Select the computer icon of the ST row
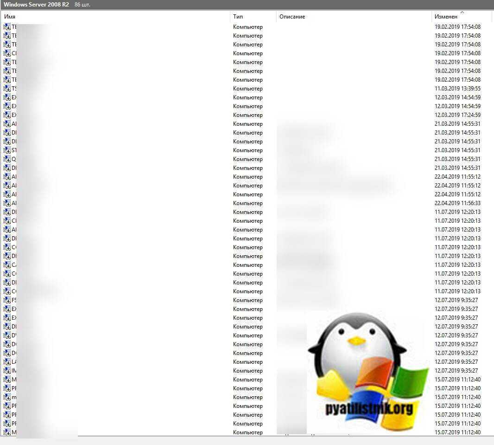This screenshot has width=494, height=445. click(x=7, y=150)
